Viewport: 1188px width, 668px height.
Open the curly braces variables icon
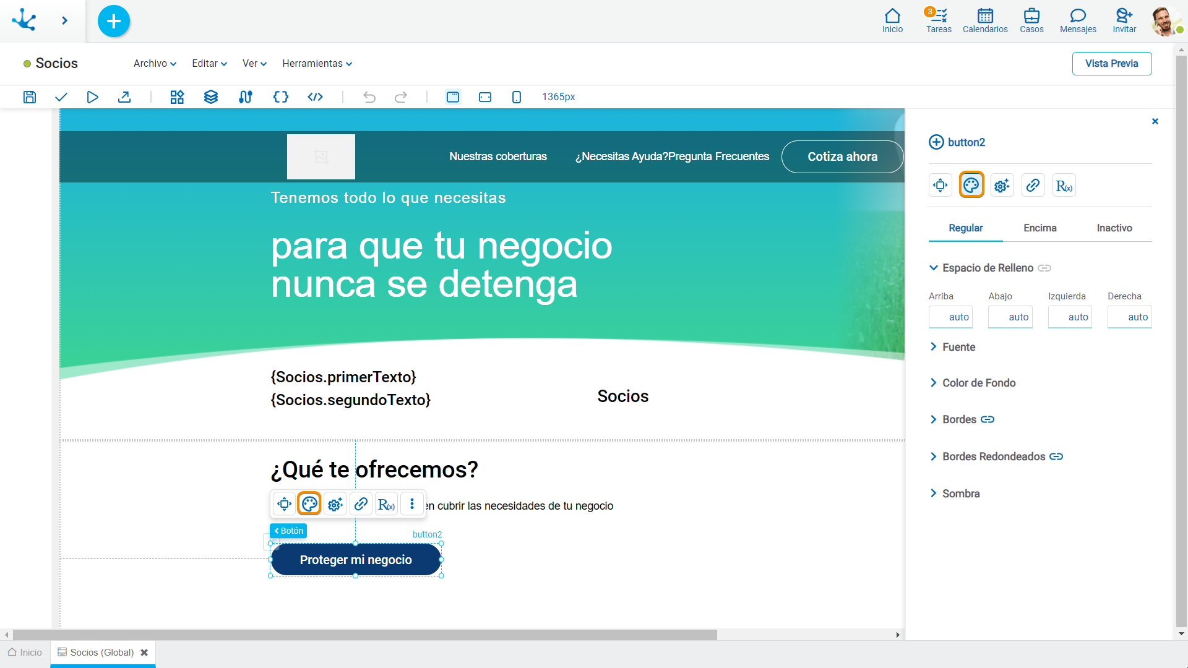click(281, 97)
